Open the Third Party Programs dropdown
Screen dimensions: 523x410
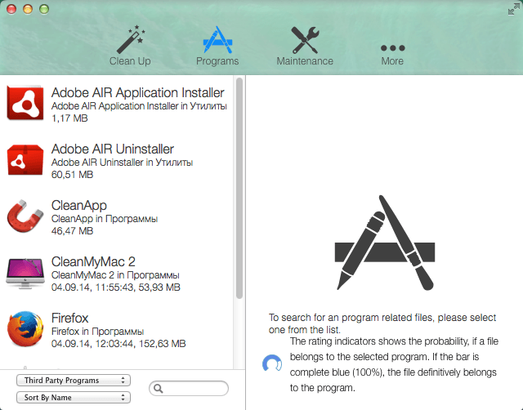tap(74, 381)
